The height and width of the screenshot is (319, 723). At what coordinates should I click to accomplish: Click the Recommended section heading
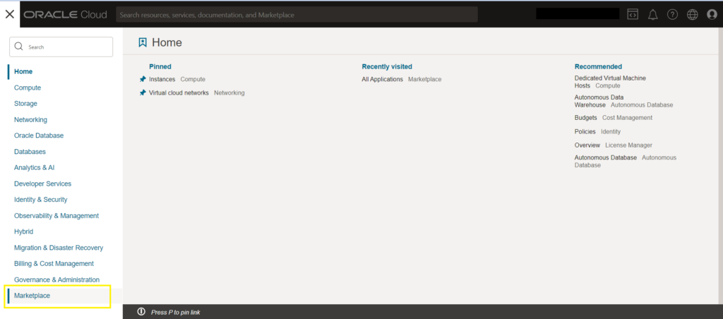[x=598, y=66]
